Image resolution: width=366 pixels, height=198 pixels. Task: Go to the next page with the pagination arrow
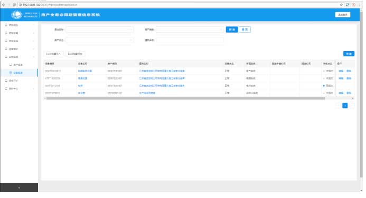tap(352, 106)
